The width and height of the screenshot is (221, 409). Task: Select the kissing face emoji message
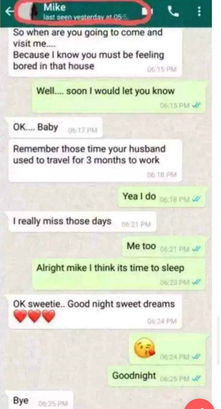click(168, 349)
